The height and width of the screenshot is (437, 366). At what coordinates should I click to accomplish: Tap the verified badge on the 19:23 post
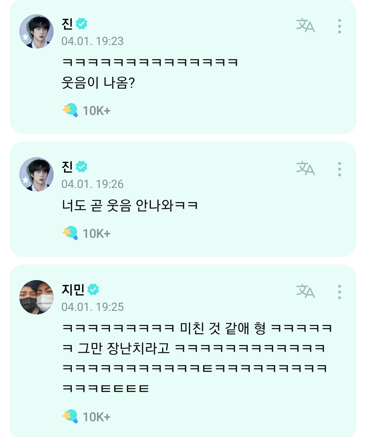(81, 24)
